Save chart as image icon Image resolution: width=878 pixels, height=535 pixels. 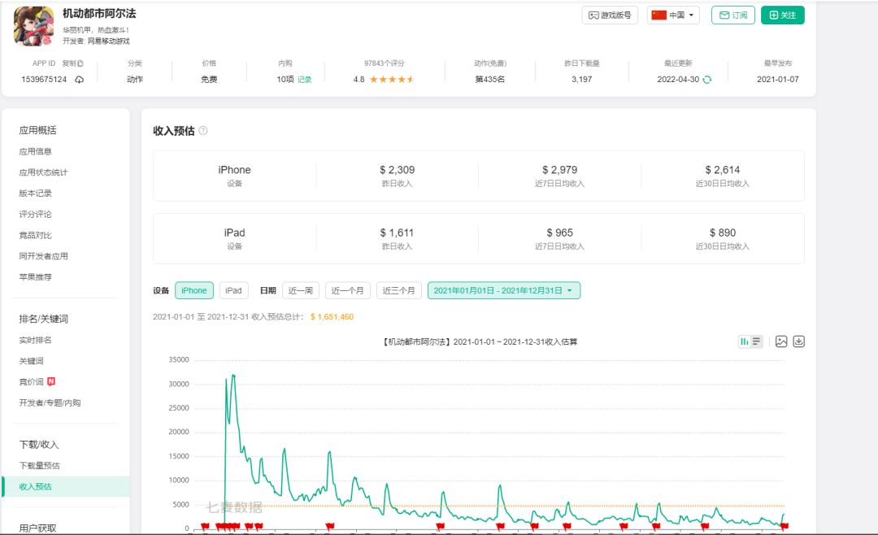[x=781, y=341]
